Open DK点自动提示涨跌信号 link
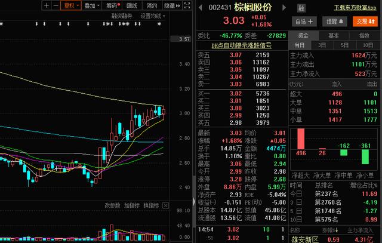This screenshot has height=243, width=382. (x=241, y=45)
